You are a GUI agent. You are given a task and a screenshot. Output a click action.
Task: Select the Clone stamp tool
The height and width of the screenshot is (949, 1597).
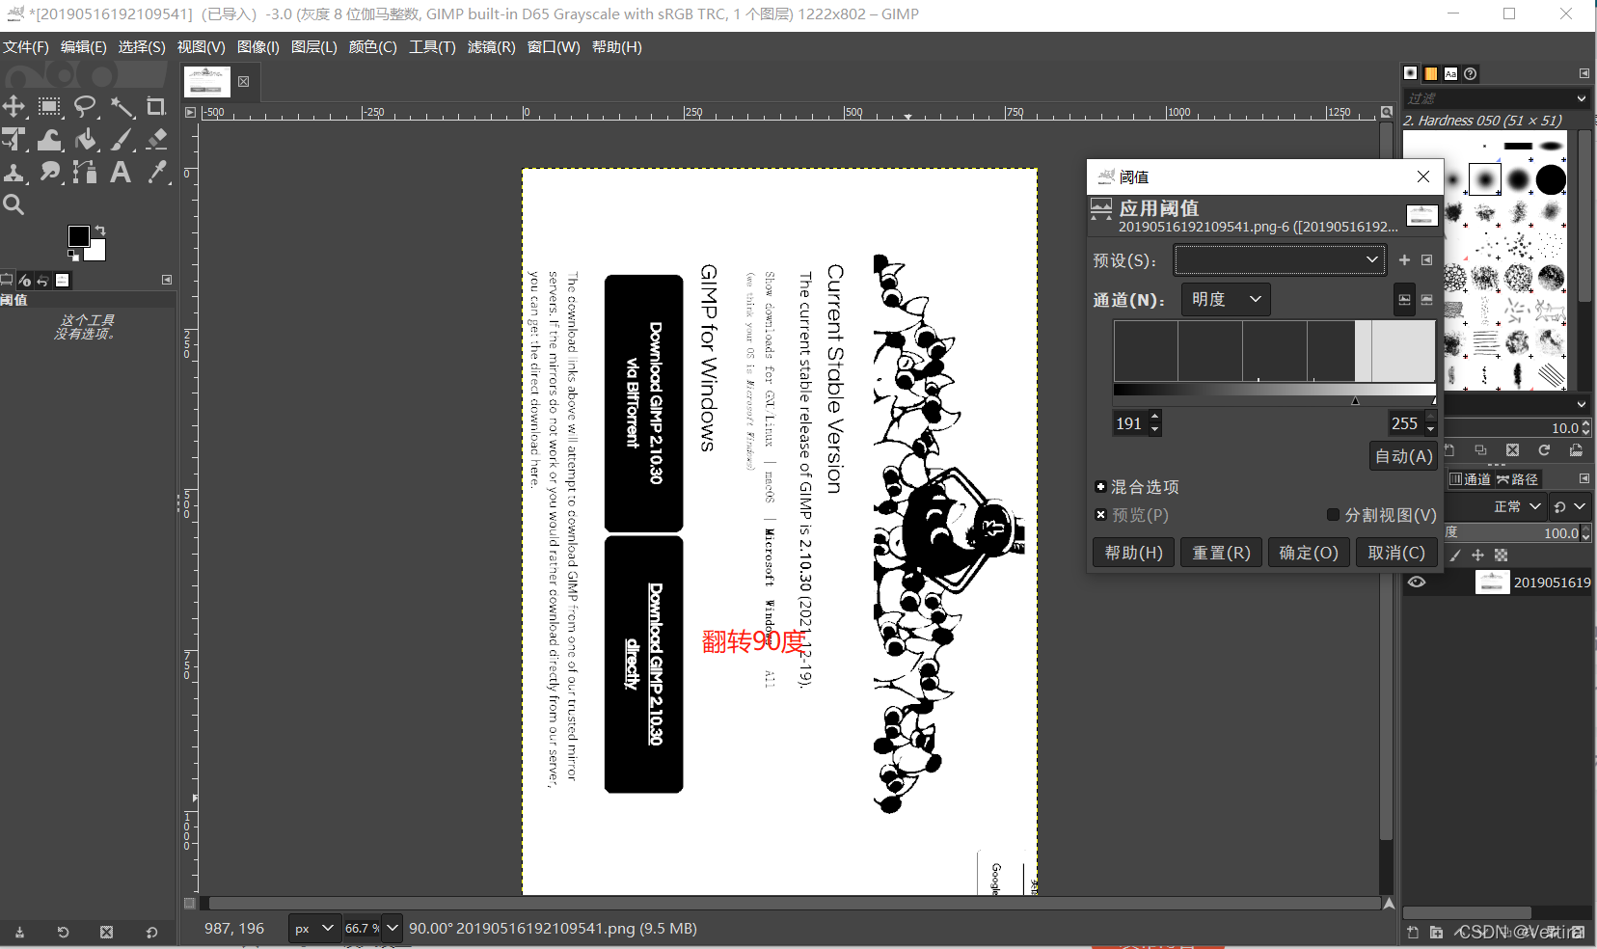pyautogui.click(x=14, y=173)
